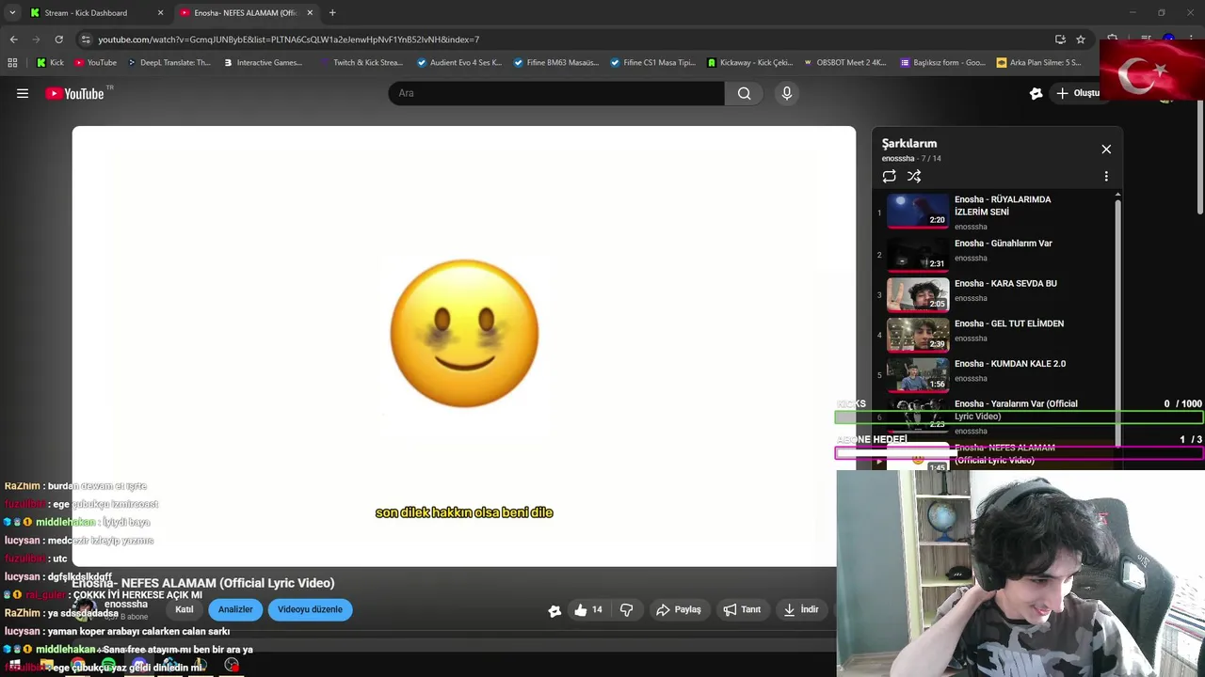Open Başlıksız form Google bookmark

(x=942, y=63)
